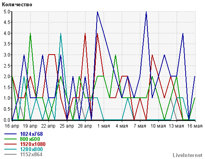Click the 1 мая axis label

(x=104, y=126)
